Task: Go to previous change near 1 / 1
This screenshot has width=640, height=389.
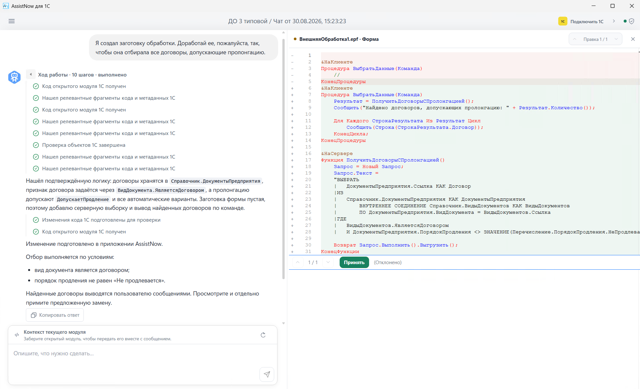Action: click(298, 262)
